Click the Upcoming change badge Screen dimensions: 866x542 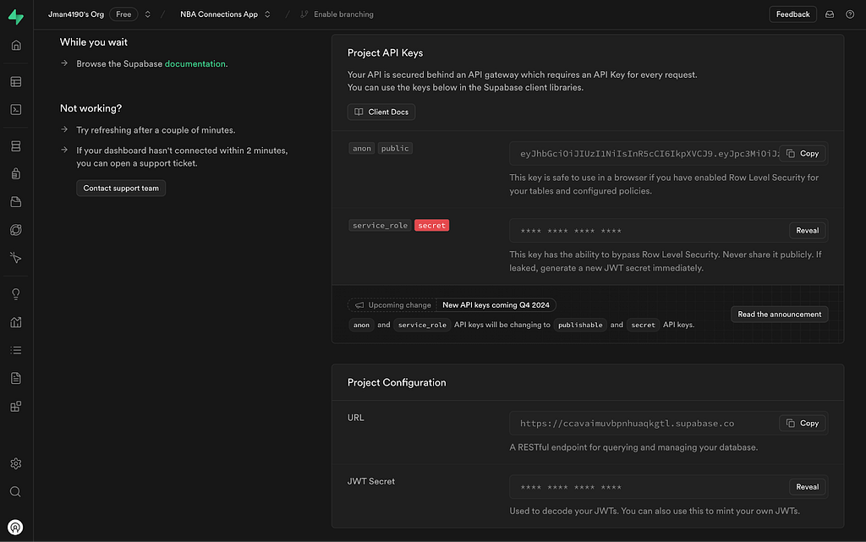(x=392, y=305)
